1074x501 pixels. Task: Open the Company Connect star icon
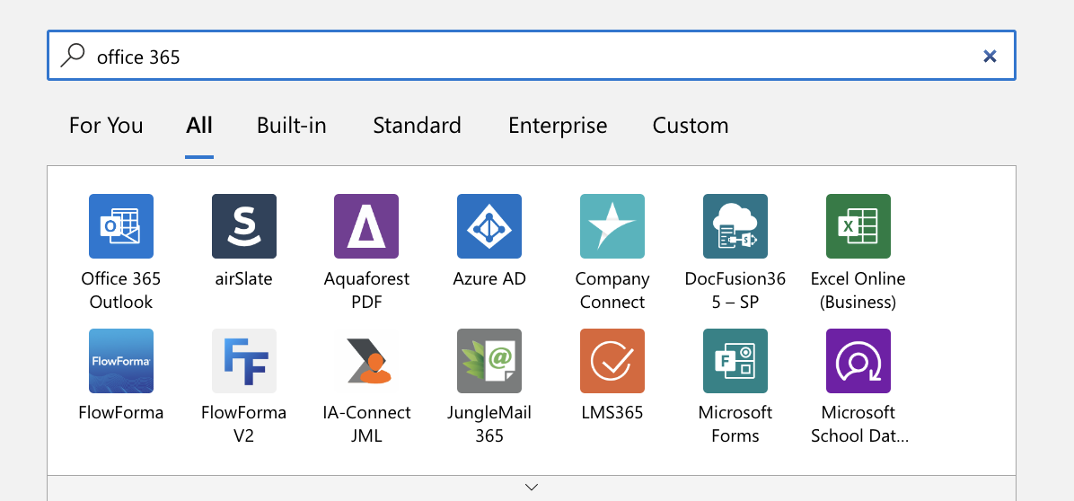(612, 226)
